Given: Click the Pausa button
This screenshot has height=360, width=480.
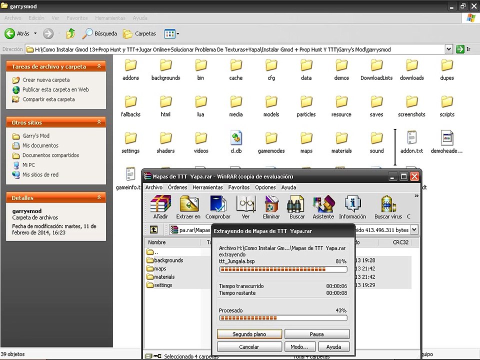Looking at the screenshot, I should coord(317,334).
